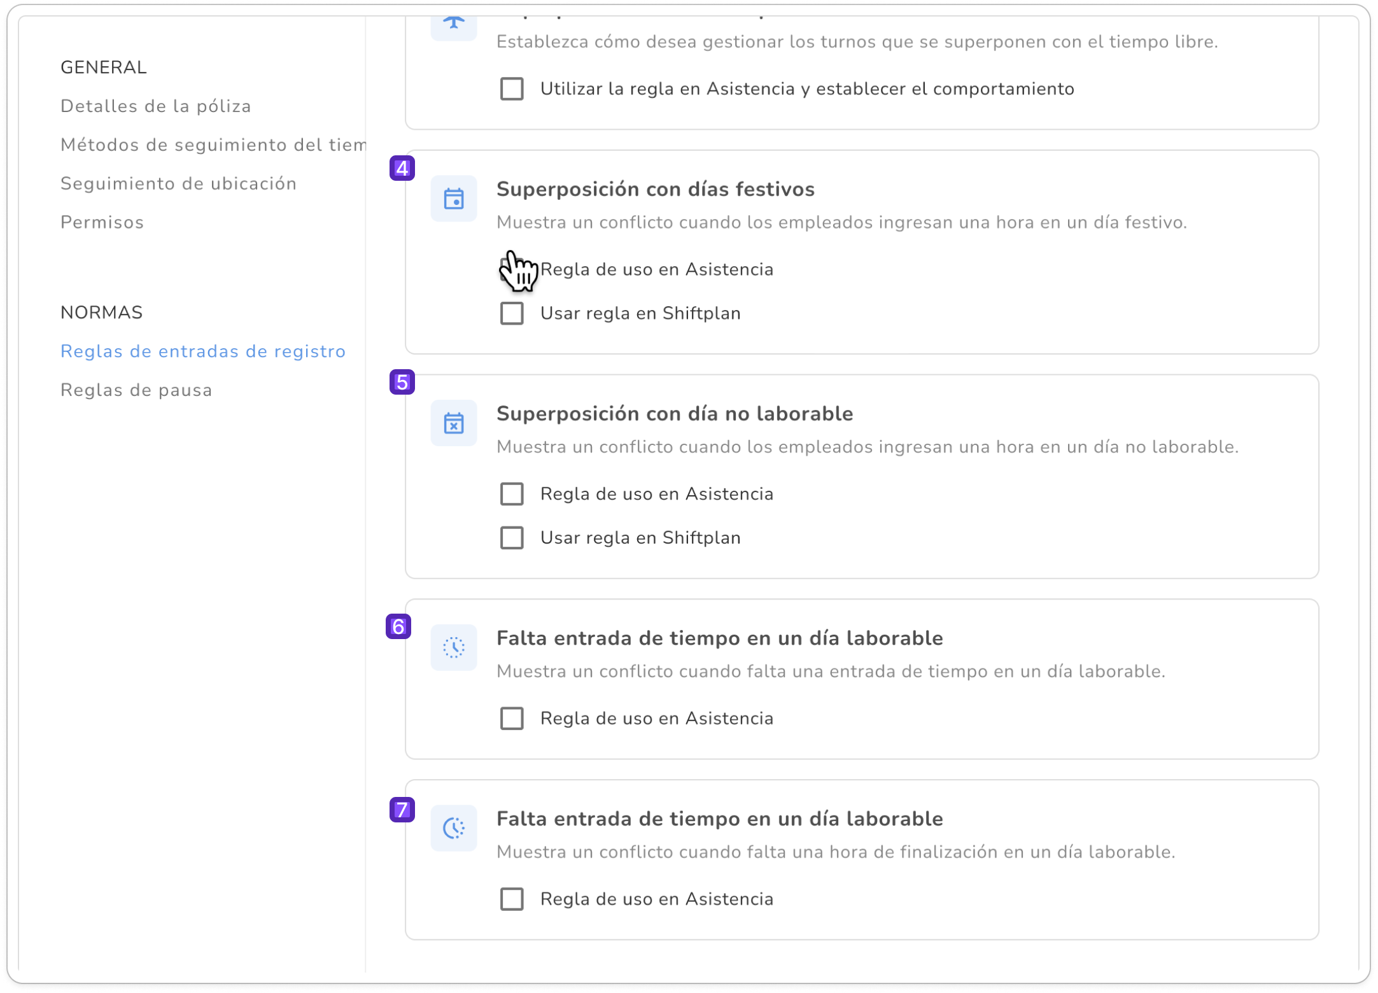Enable Asistencia rule for missing time entry
This screenshot has width=1378, height=993.
click(512, 719)
